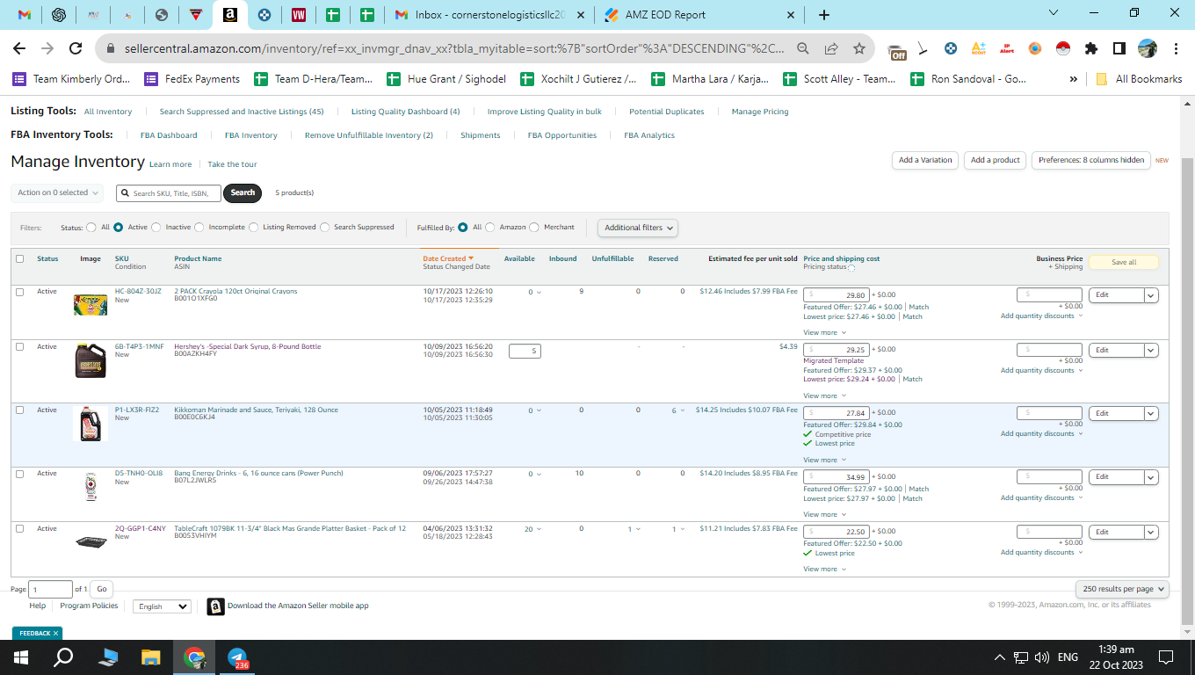Viewport: 1195px width, 675px height.
Task: Open the Amazon mobile app download icon
Action: [x=215, y=606]
